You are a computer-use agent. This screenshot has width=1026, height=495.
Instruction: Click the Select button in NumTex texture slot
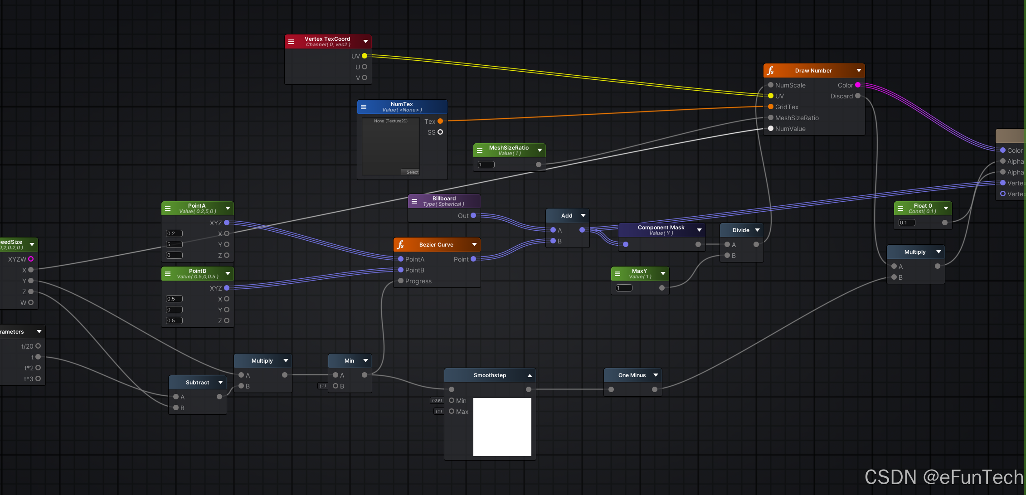412,172
